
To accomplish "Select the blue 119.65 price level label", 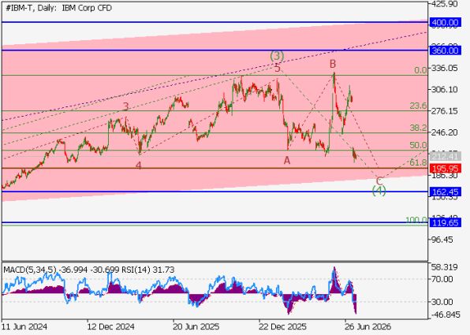I will pos(445,222).
